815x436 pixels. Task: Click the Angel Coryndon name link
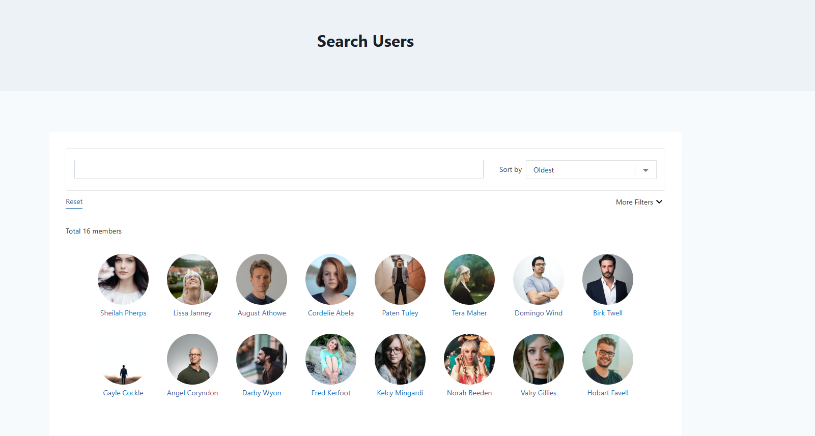[x=192, y=393]
